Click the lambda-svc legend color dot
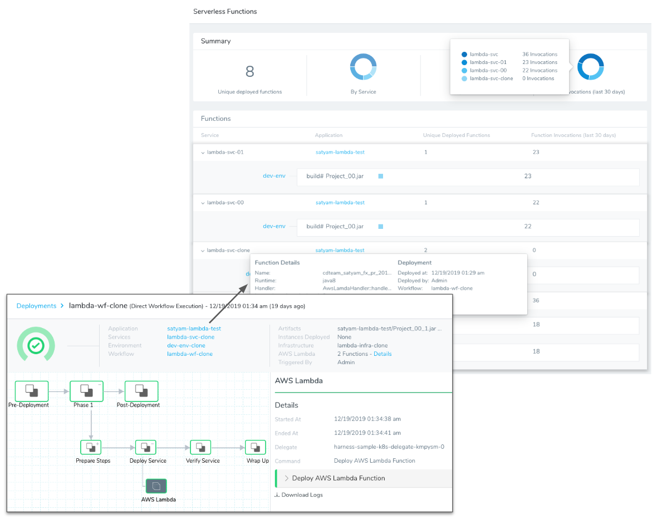Image resolution: width=657 pixels, height=519 pixels. click(464, 55)
